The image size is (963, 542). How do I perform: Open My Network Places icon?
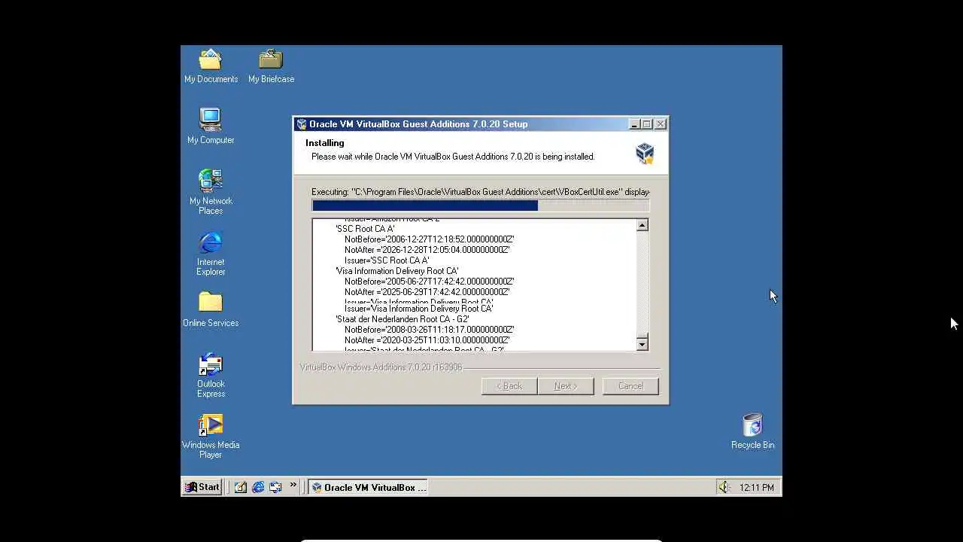211,192
